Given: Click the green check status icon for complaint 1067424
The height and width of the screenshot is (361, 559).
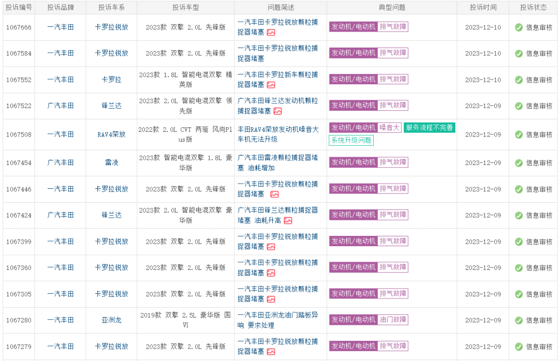Looking at the screenshot, I should point(519,215).
